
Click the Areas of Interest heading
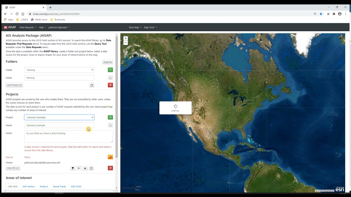click(x=19, y=178)
